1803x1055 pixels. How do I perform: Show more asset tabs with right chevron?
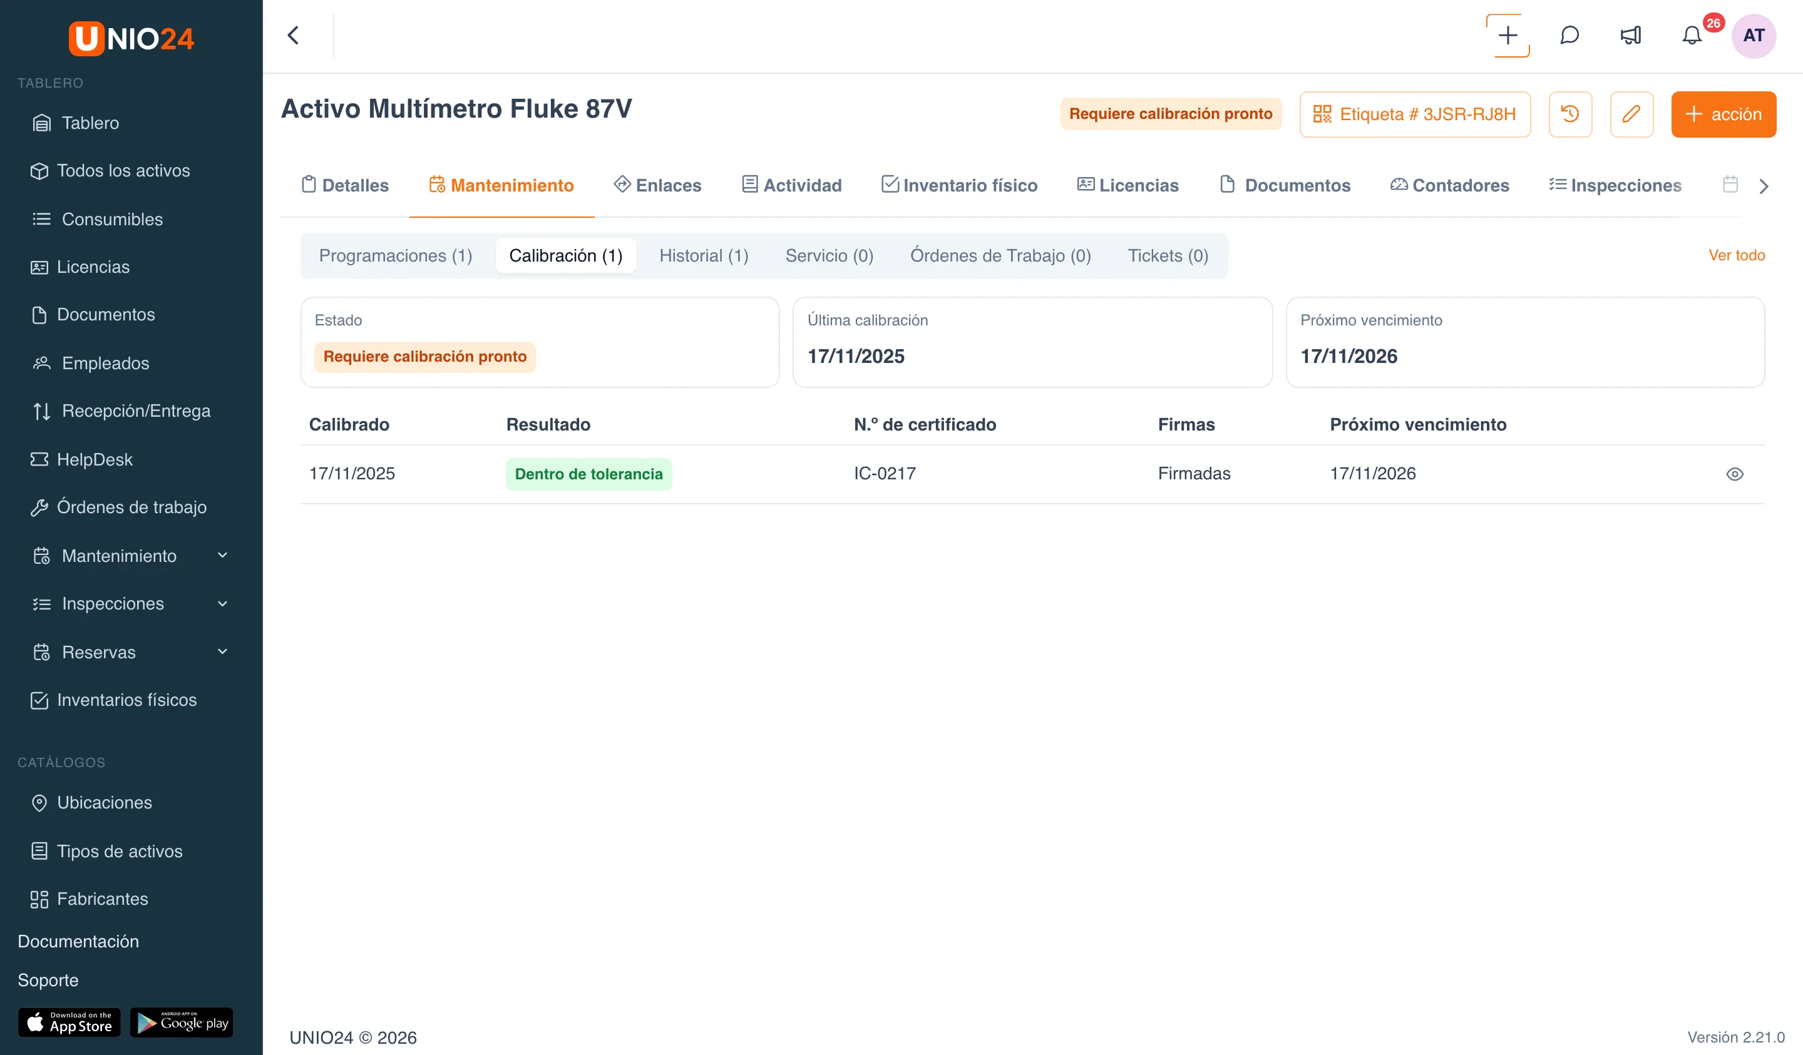coord(1764,186)
